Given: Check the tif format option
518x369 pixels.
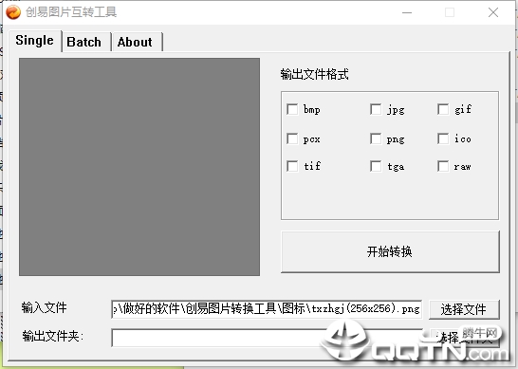Looking at the screenshot, I should 292,166.
